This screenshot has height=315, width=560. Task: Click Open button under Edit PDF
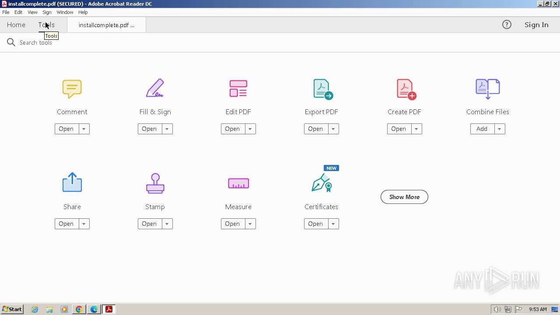[232, 129]
